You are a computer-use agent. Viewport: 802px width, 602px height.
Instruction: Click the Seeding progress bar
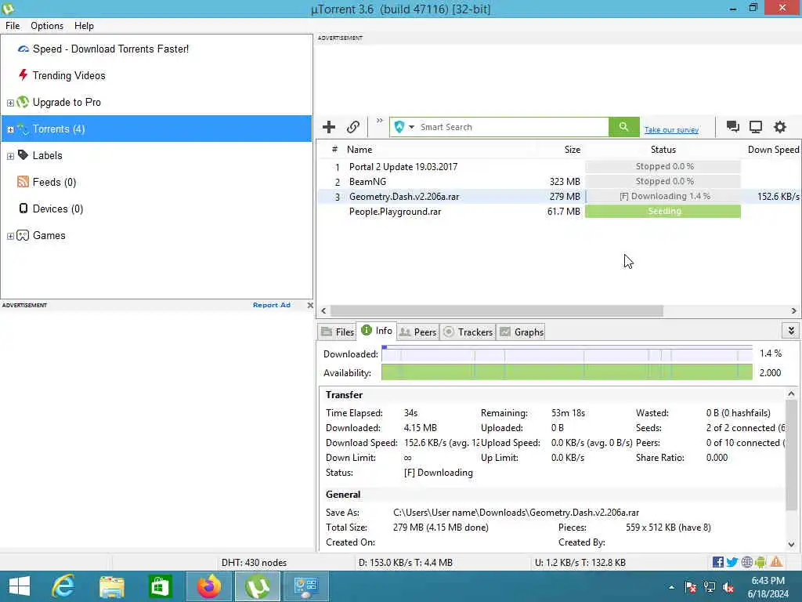[x=663, y=212]
